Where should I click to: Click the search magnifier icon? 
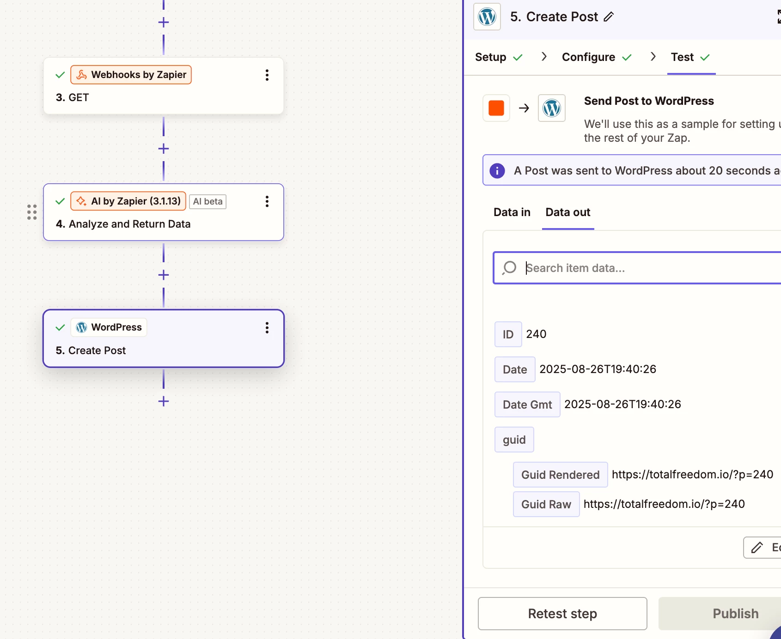pos(509,268)
